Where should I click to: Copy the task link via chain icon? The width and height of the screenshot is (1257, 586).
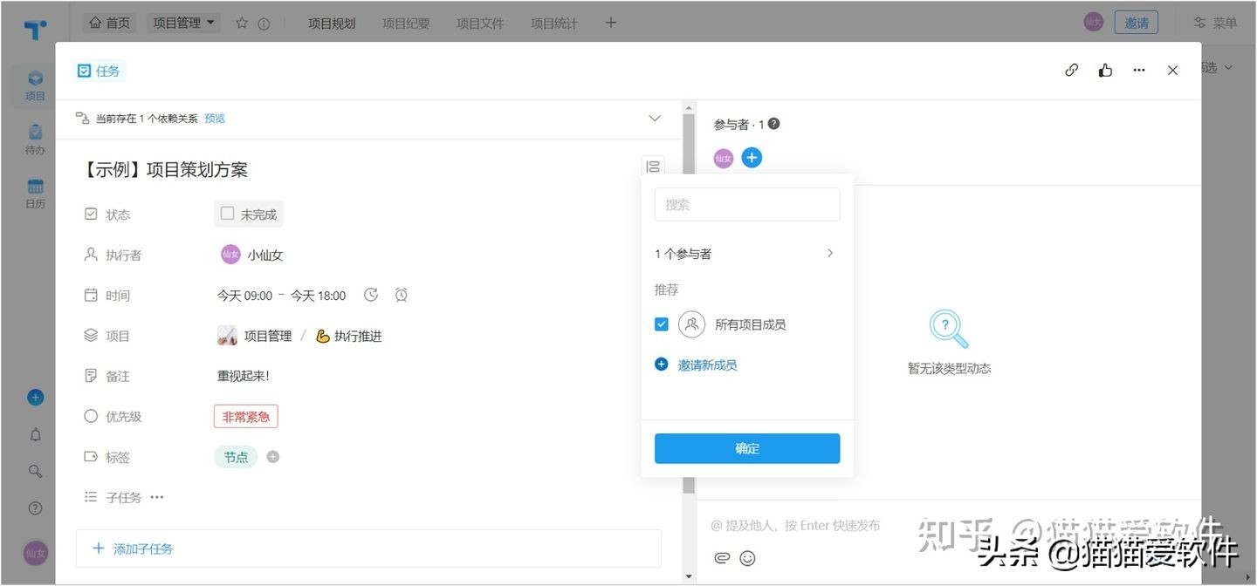point(1071,70)
